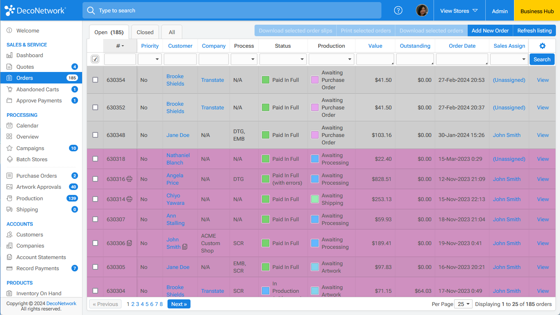
Task: Open Customers from the Accounts section
Action: pyautogui.click(x=31, y=234)
